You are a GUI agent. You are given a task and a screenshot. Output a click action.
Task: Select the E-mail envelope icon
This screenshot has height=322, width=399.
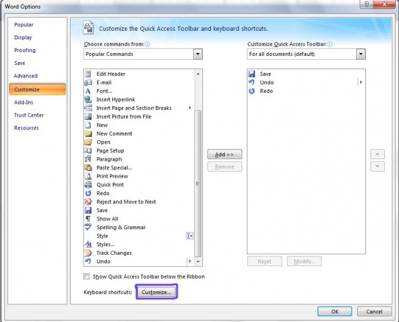click(88, 83)
